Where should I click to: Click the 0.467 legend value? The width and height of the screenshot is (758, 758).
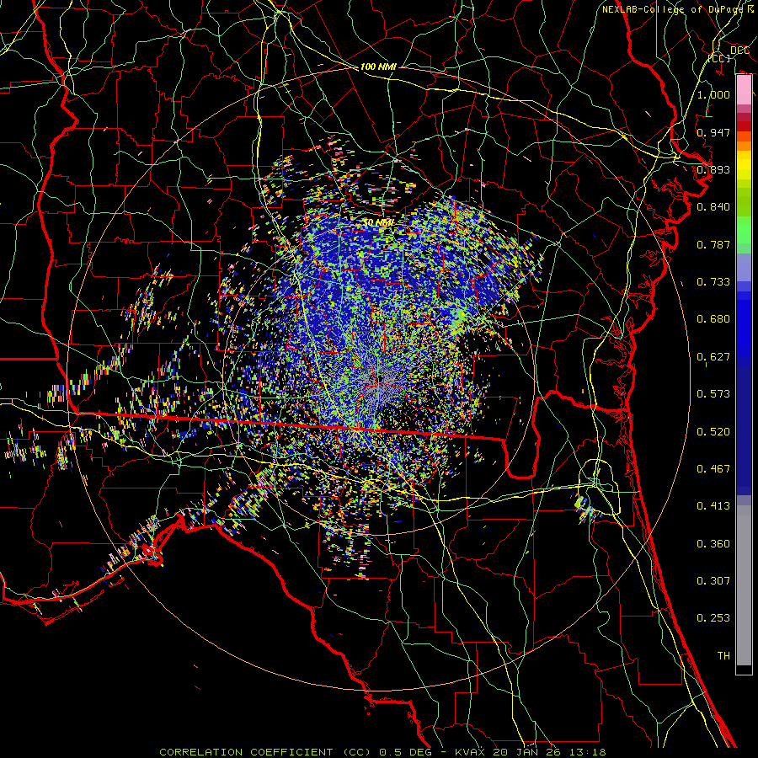pyautogui.click(x=713, y=469)
